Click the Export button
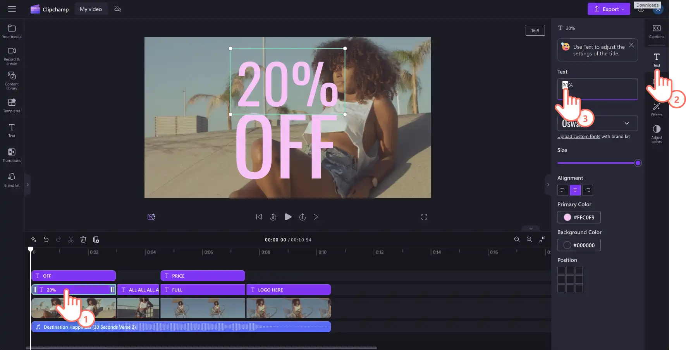Image resolution: width=686 pixels, height=350 pixels. coord(609,9)
